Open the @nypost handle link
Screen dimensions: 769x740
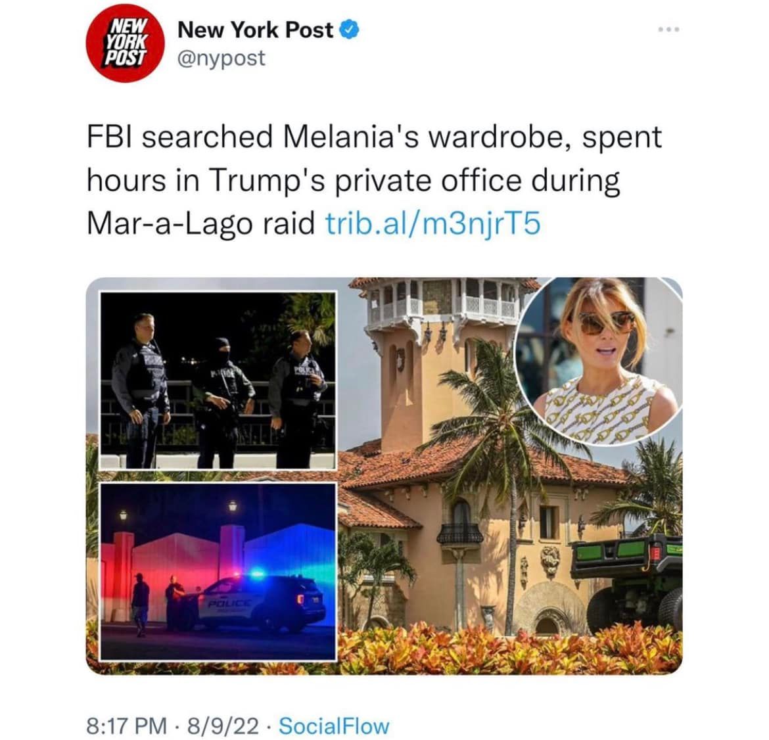[221, 58]
